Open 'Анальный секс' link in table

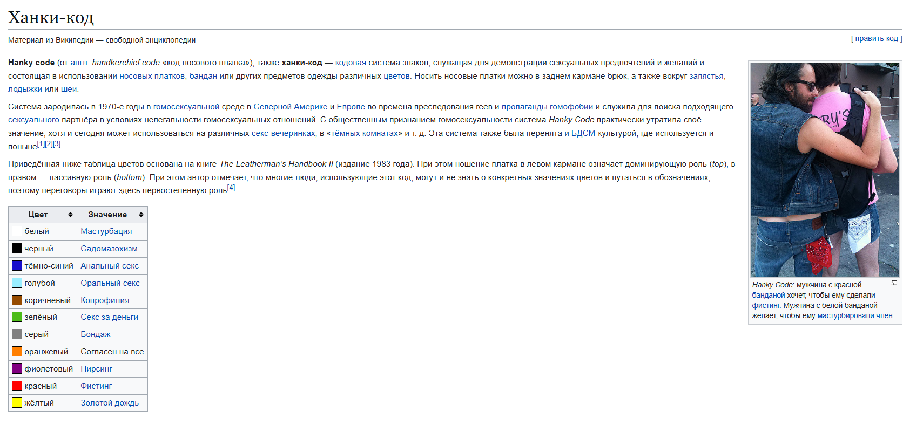point(110,266)
